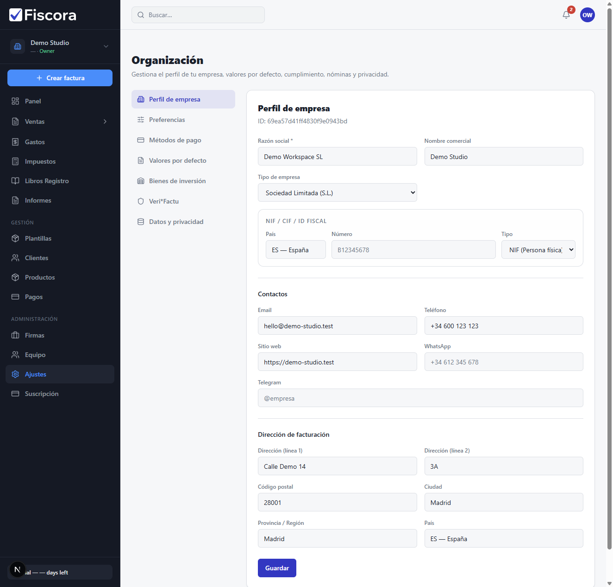613x587 pixels.
Task: Click the Email input field
Action: [x=337, y=325]
